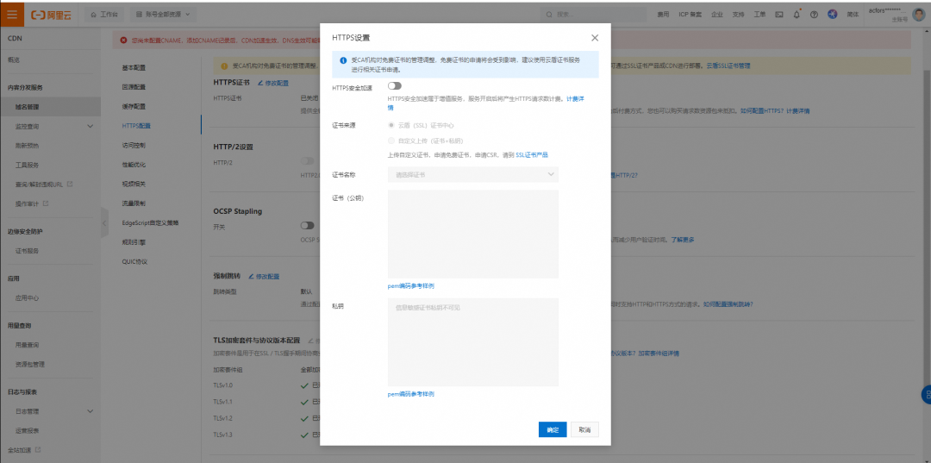Click the external-link icon beside 全站加速

click(38, 450)
